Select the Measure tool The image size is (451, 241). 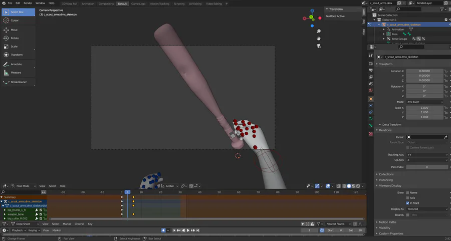[x=18, y=73]
